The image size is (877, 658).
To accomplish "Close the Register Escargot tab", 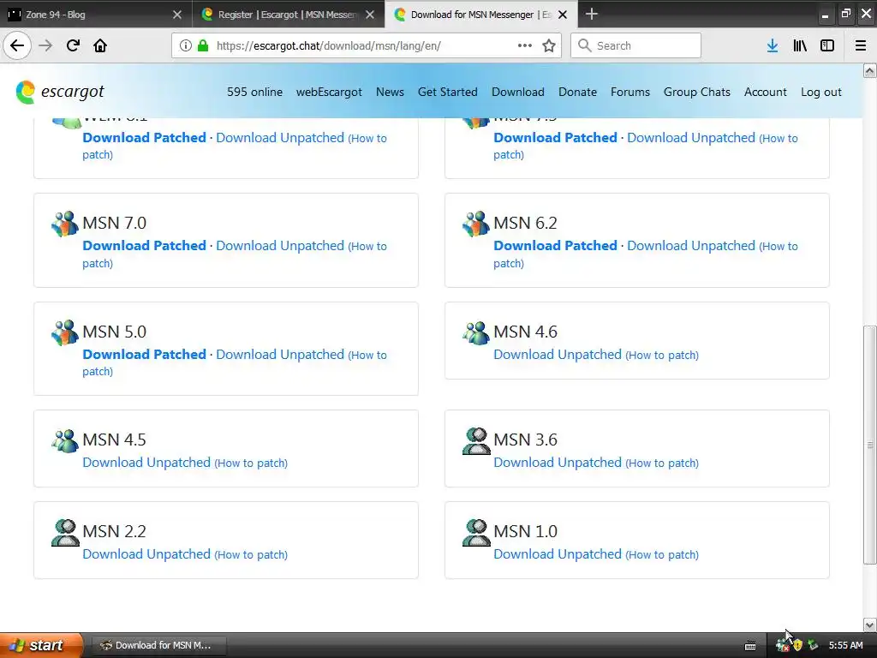I will (370, 15).
